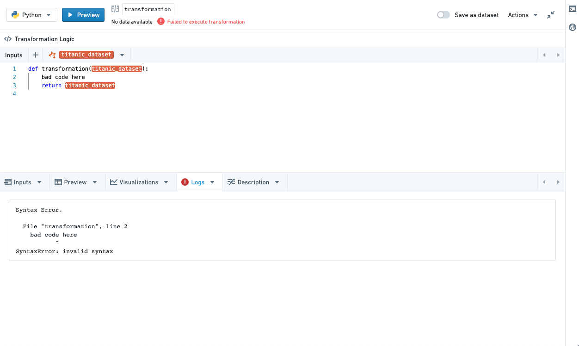Click the left arrow on the Logs tab bar
The height and width of the screenshot is (346, 579).
(x=544, y=182)
